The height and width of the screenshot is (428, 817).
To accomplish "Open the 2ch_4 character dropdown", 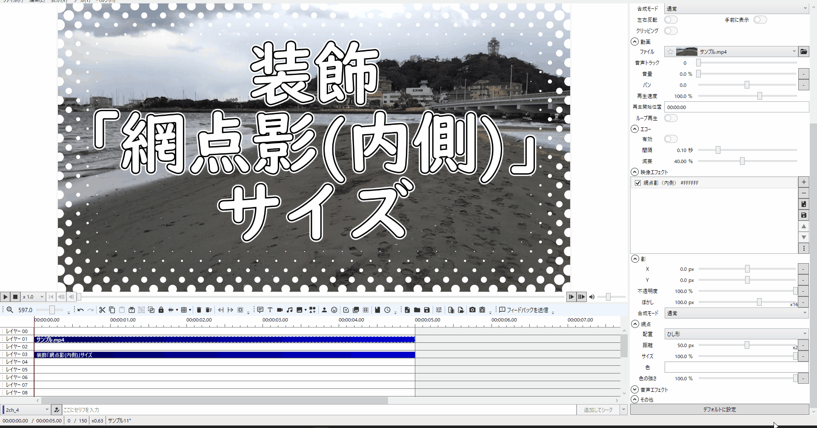I will 26,410.
